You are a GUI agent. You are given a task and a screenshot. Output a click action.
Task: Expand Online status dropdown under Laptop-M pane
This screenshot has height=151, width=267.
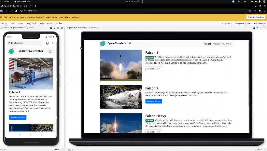[265, 150]
